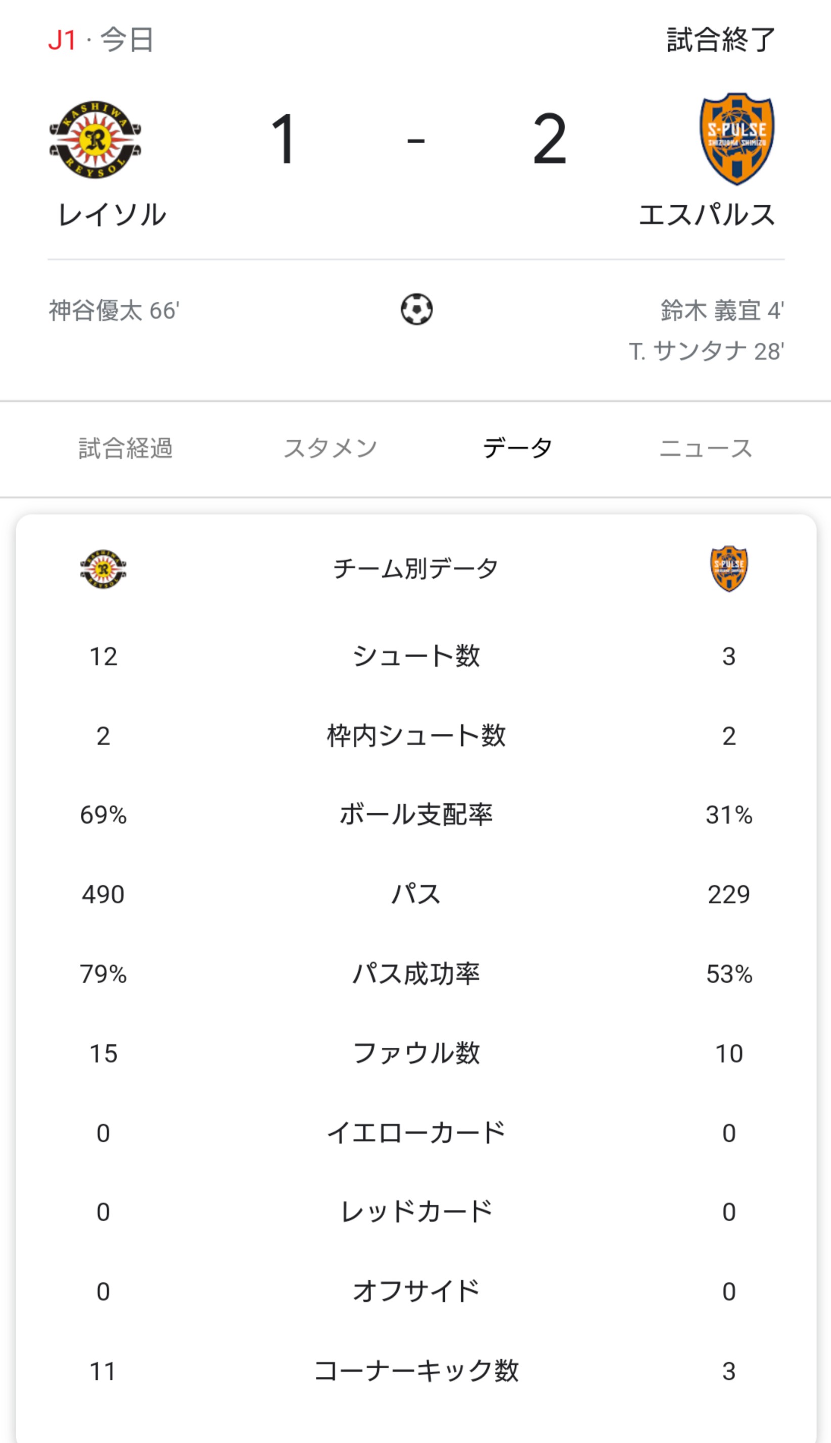The width and height of the screenshot is (831, 1443).
Task: Click the ボール支配率 stat row label
Action: [x=415, y=815]
